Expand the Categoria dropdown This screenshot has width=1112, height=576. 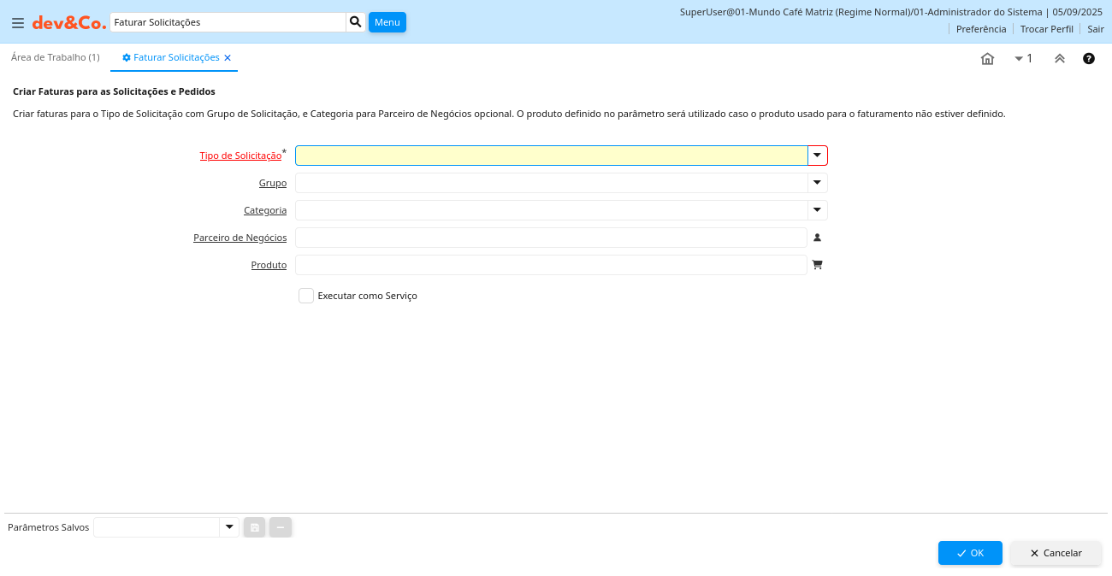coord(817,210)
